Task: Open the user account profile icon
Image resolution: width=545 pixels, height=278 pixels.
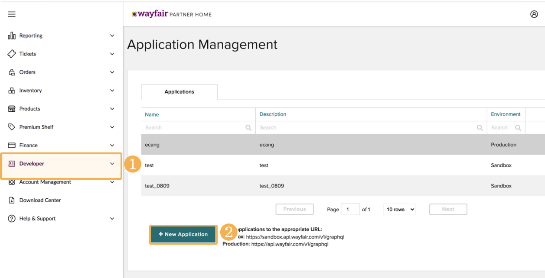Action: click(x=534, y=14)
